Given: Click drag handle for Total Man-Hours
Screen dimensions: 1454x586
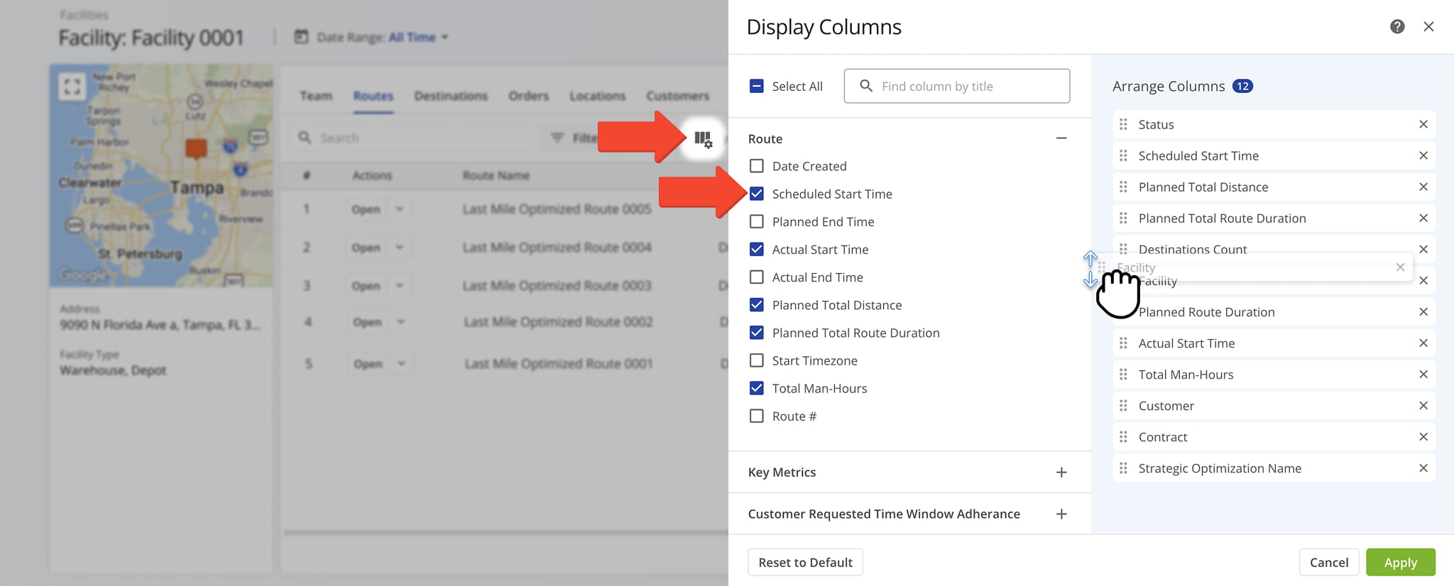Looking at the screenshot, I should tap(1123, 375).
